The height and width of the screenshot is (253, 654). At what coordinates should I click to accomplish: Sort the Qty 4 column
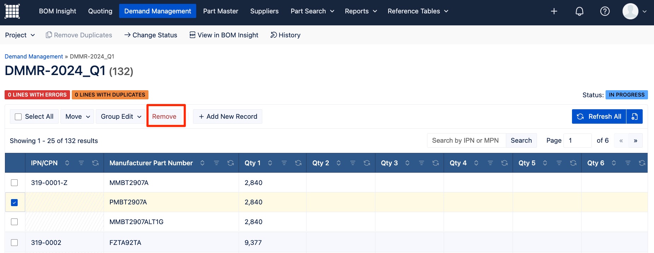(x=476, y=163)
